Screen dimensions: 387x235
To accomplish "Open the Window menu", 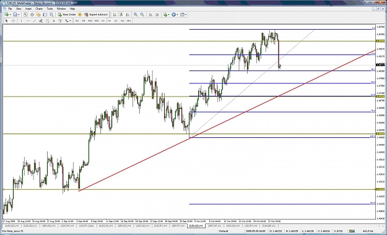I will pos(61,9).
